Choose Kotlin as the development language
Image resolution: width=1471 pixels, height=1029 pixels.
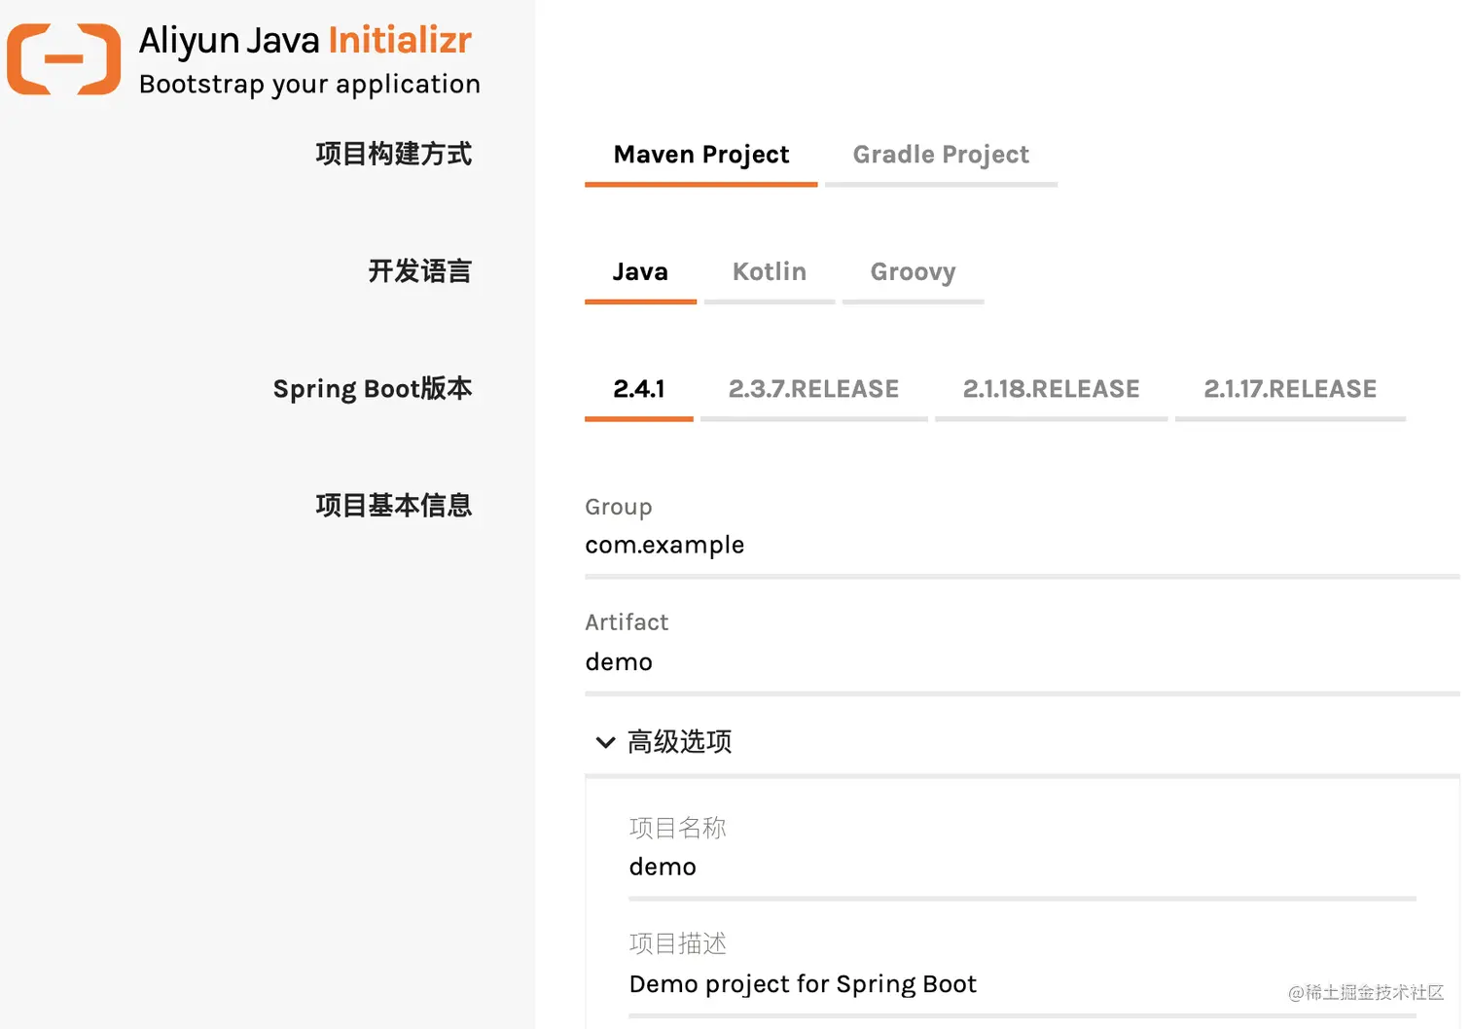pos(769,272)
